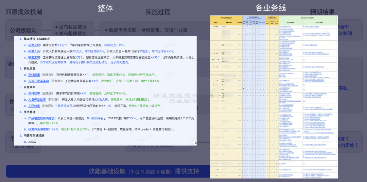This screenshot has height=182, width=367.
Task: Select the 各业务线 title above the spreadsheet
Action: [271, 8]
